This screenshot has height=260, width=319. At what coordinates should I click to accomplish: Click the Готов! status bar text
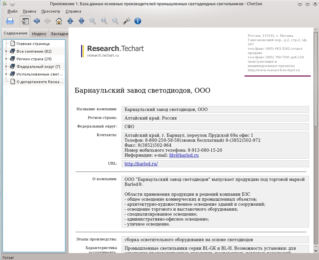point(8,258)
